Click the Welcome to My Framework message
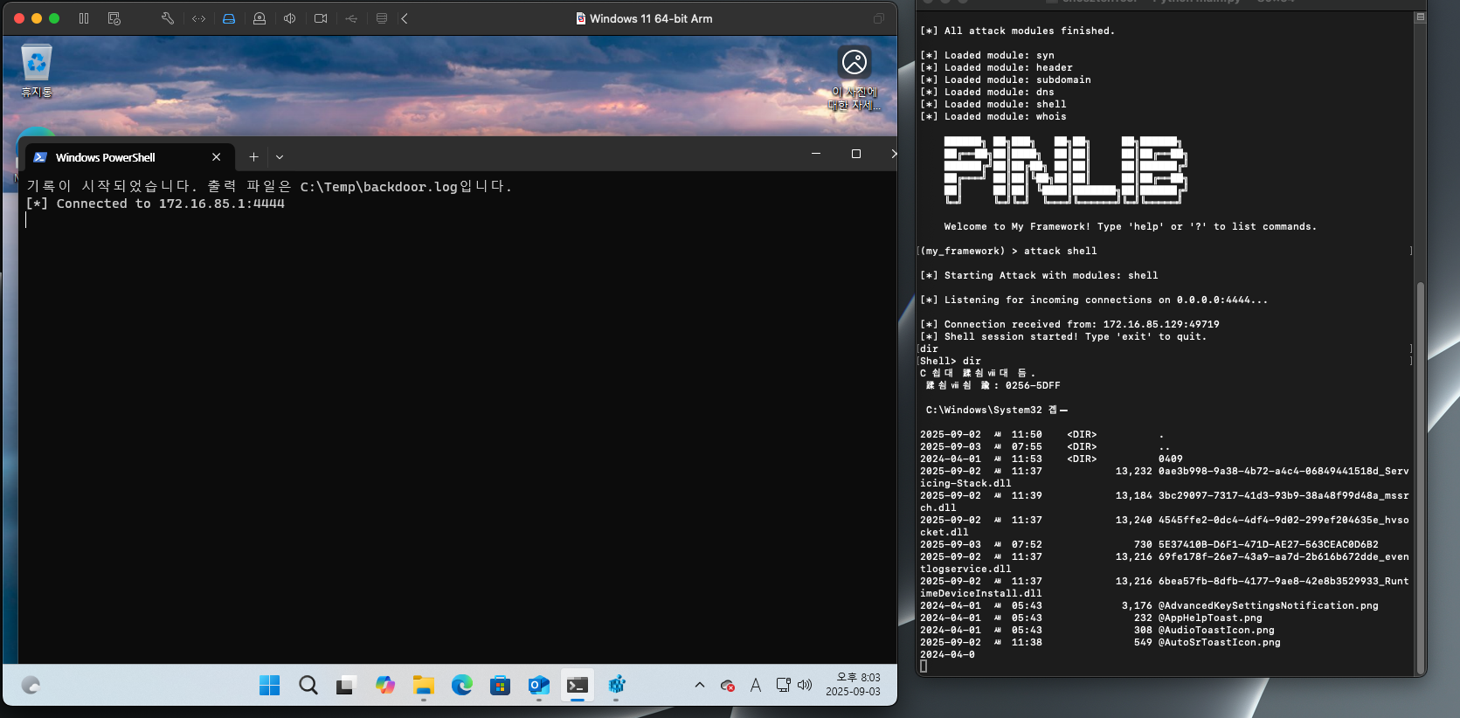The image size is (1460, 718). (x=1131, y=226)
